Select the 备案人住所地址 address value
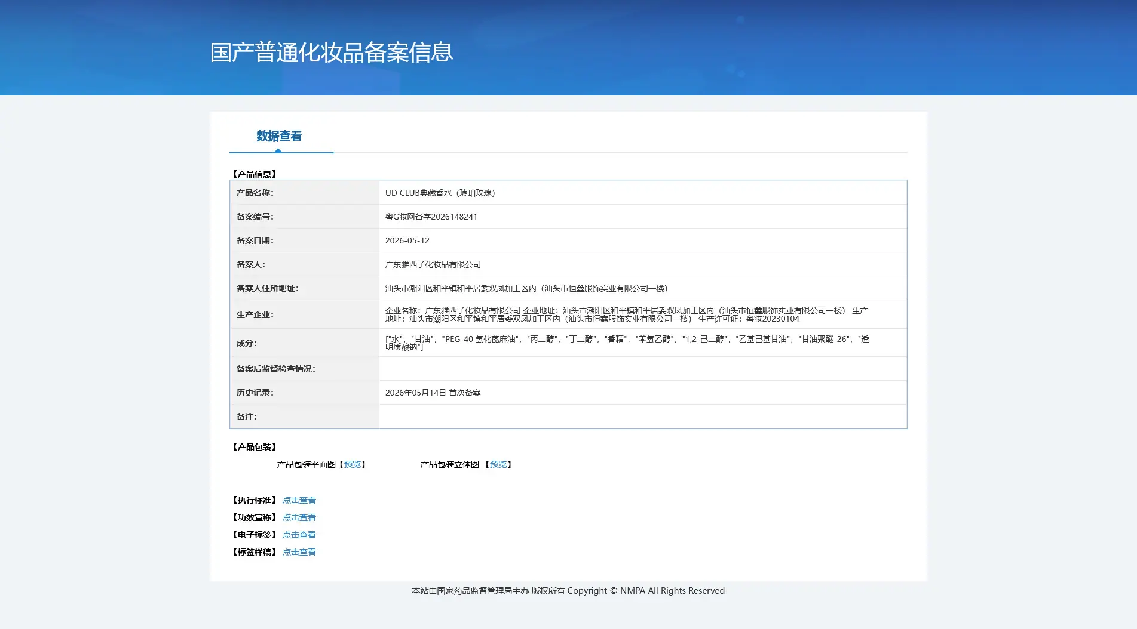Viewport: 1137px width, 629px height. [526, 288]
